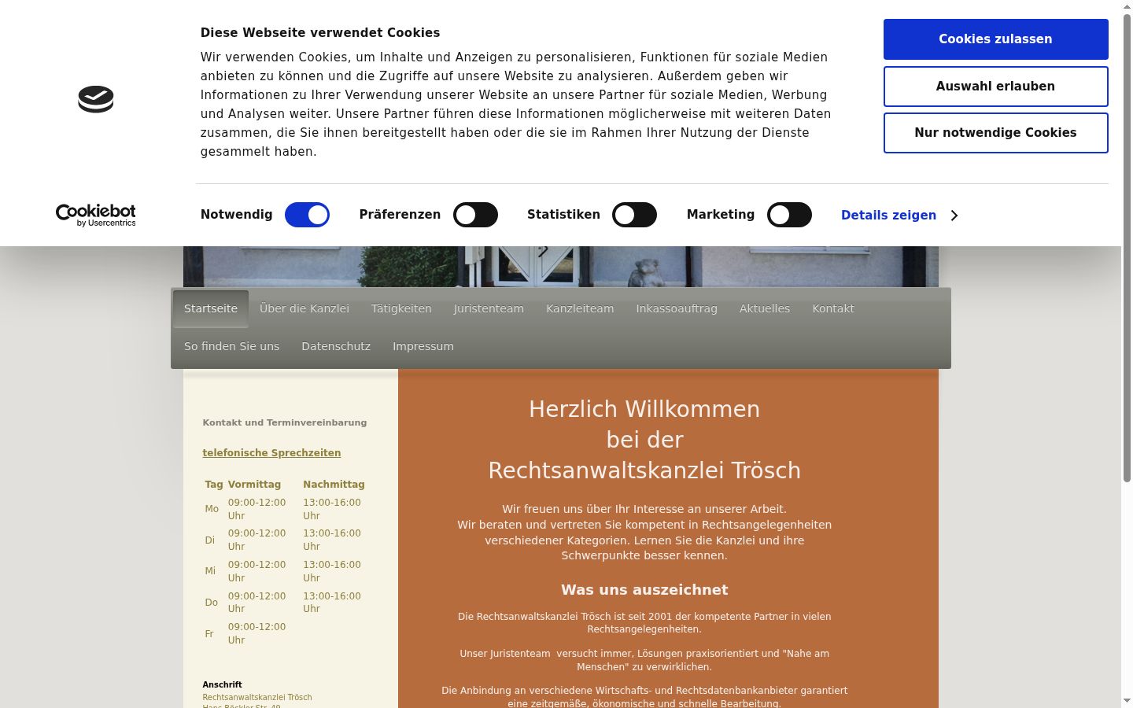
Task: Click the page's vertical scrollbar thumb
Action: click(x=1127, y=248)
